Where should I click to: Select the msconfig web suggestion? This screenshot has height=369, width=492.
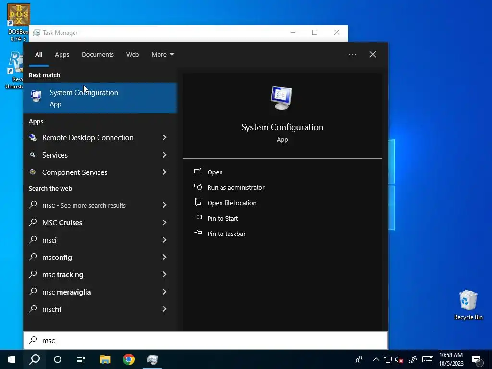57,258
